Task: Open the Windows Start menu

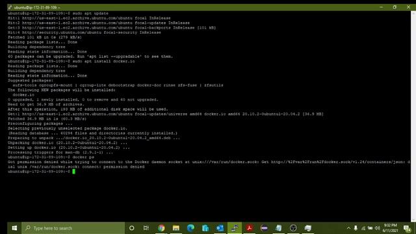Action: point(14,228)
